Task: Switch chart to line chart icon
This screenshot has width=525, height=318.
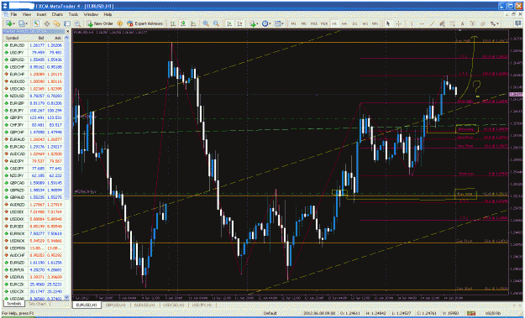Action: pos(193,23)
